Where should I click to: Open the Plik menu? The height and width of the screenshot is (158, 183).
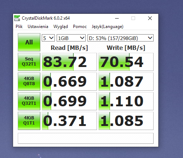19,27
